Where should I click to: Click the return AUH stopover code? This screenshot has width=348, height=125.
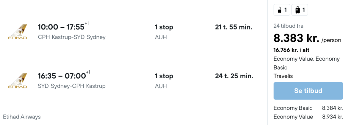pos(161,86)
